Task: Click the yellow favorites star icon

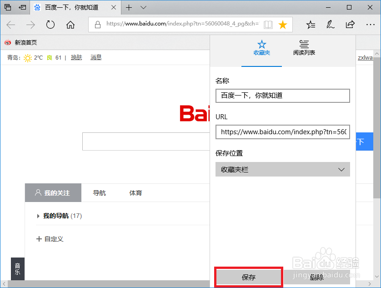Action: coord(283,25)
